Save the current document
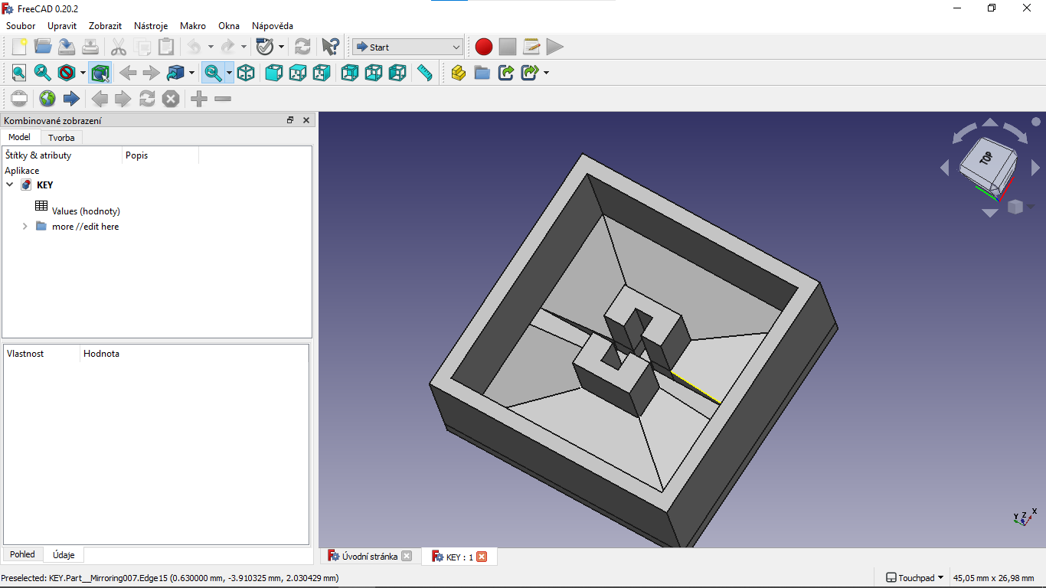Image resolution: width=1046 pixels, height=588 pixels. click(67, 47)
